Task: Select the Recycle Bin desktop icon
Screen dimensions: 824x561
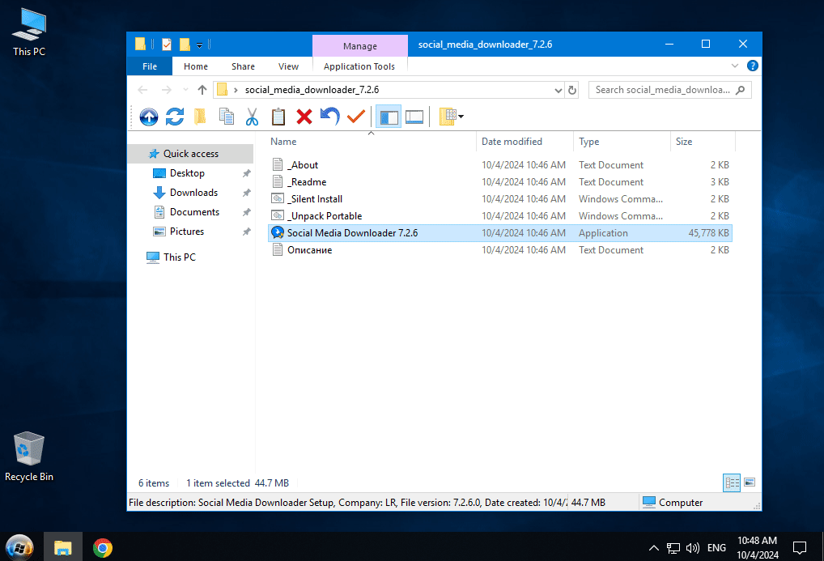Action: pos(29,457)
